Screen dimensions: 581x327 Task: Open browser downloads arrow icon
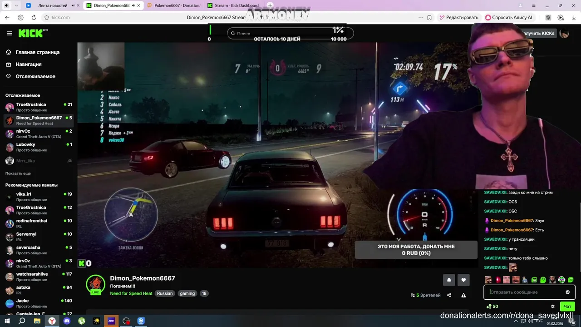pyautogui.click(x=574, y=17)
